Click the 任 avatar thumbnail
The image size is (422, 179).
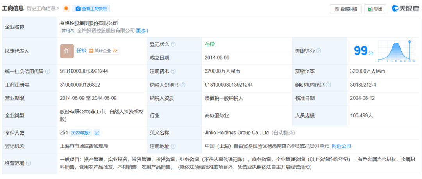click(x=67, y=51)
